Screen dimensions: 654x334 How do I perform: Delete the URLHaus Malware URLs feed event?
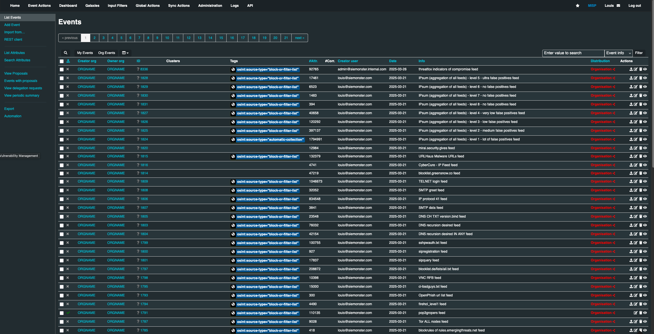click(640, 156)
